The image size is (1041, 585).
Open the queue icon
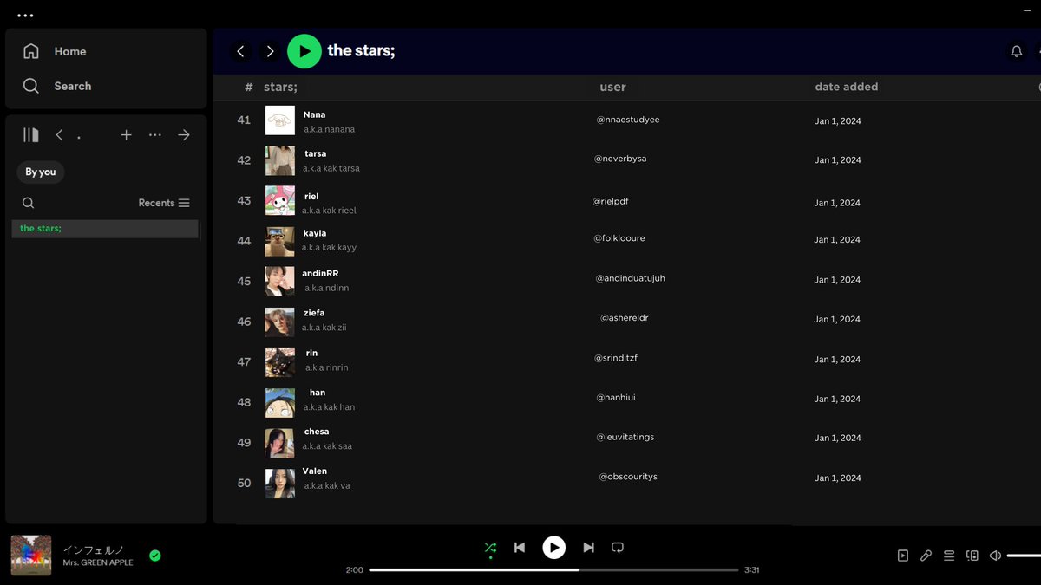[x=949, y=556]
